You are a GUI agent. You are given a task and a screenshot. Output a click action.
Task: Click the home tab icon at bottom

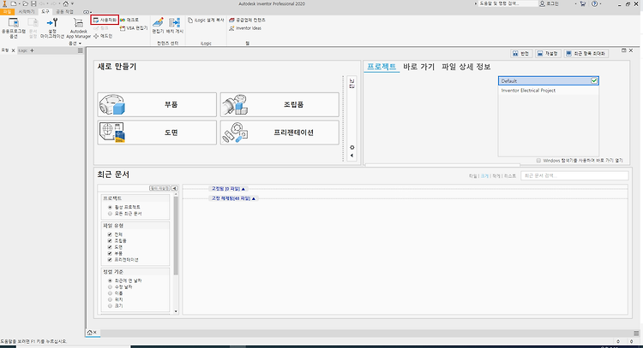click(90, 333)
